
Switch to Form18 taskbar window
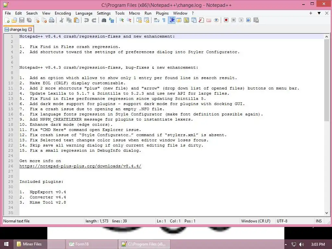pos(92,244)
